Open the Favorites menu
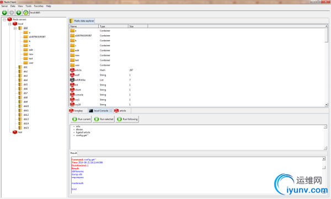The height and width of the screenshot is (199, 331). [x=39, y=6]
